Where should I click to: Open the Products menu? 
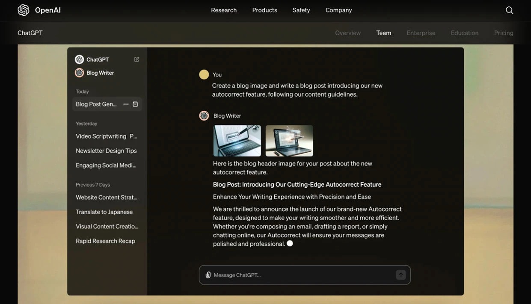coord(264,10)
